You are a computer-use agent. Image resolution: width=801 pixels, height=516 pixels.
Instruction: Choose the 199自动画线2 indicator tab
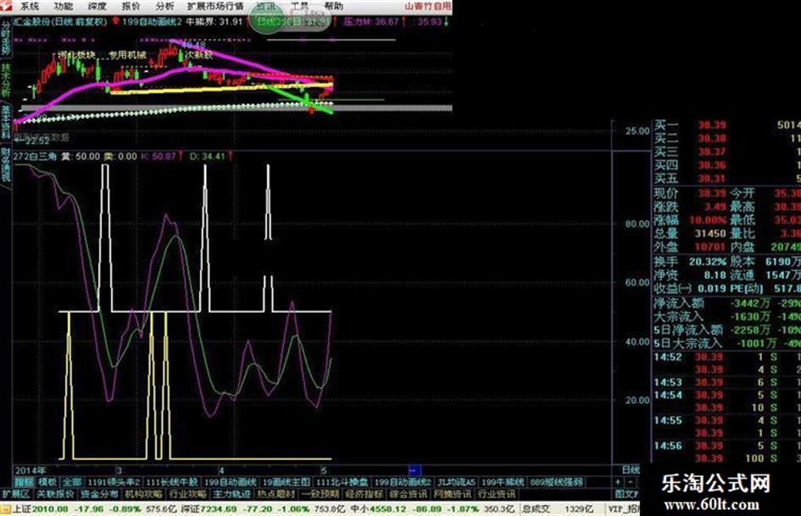403,482
